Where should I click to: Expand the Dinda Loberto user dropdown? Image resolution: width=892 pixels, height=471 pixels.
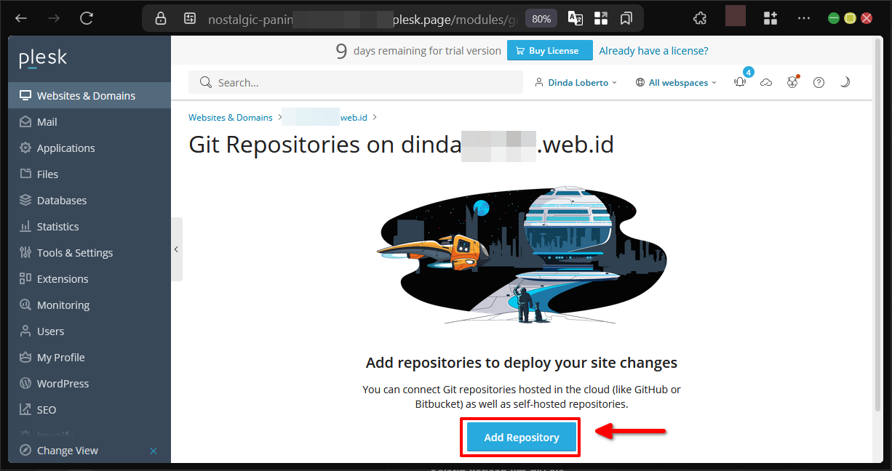tap(576, 83)
